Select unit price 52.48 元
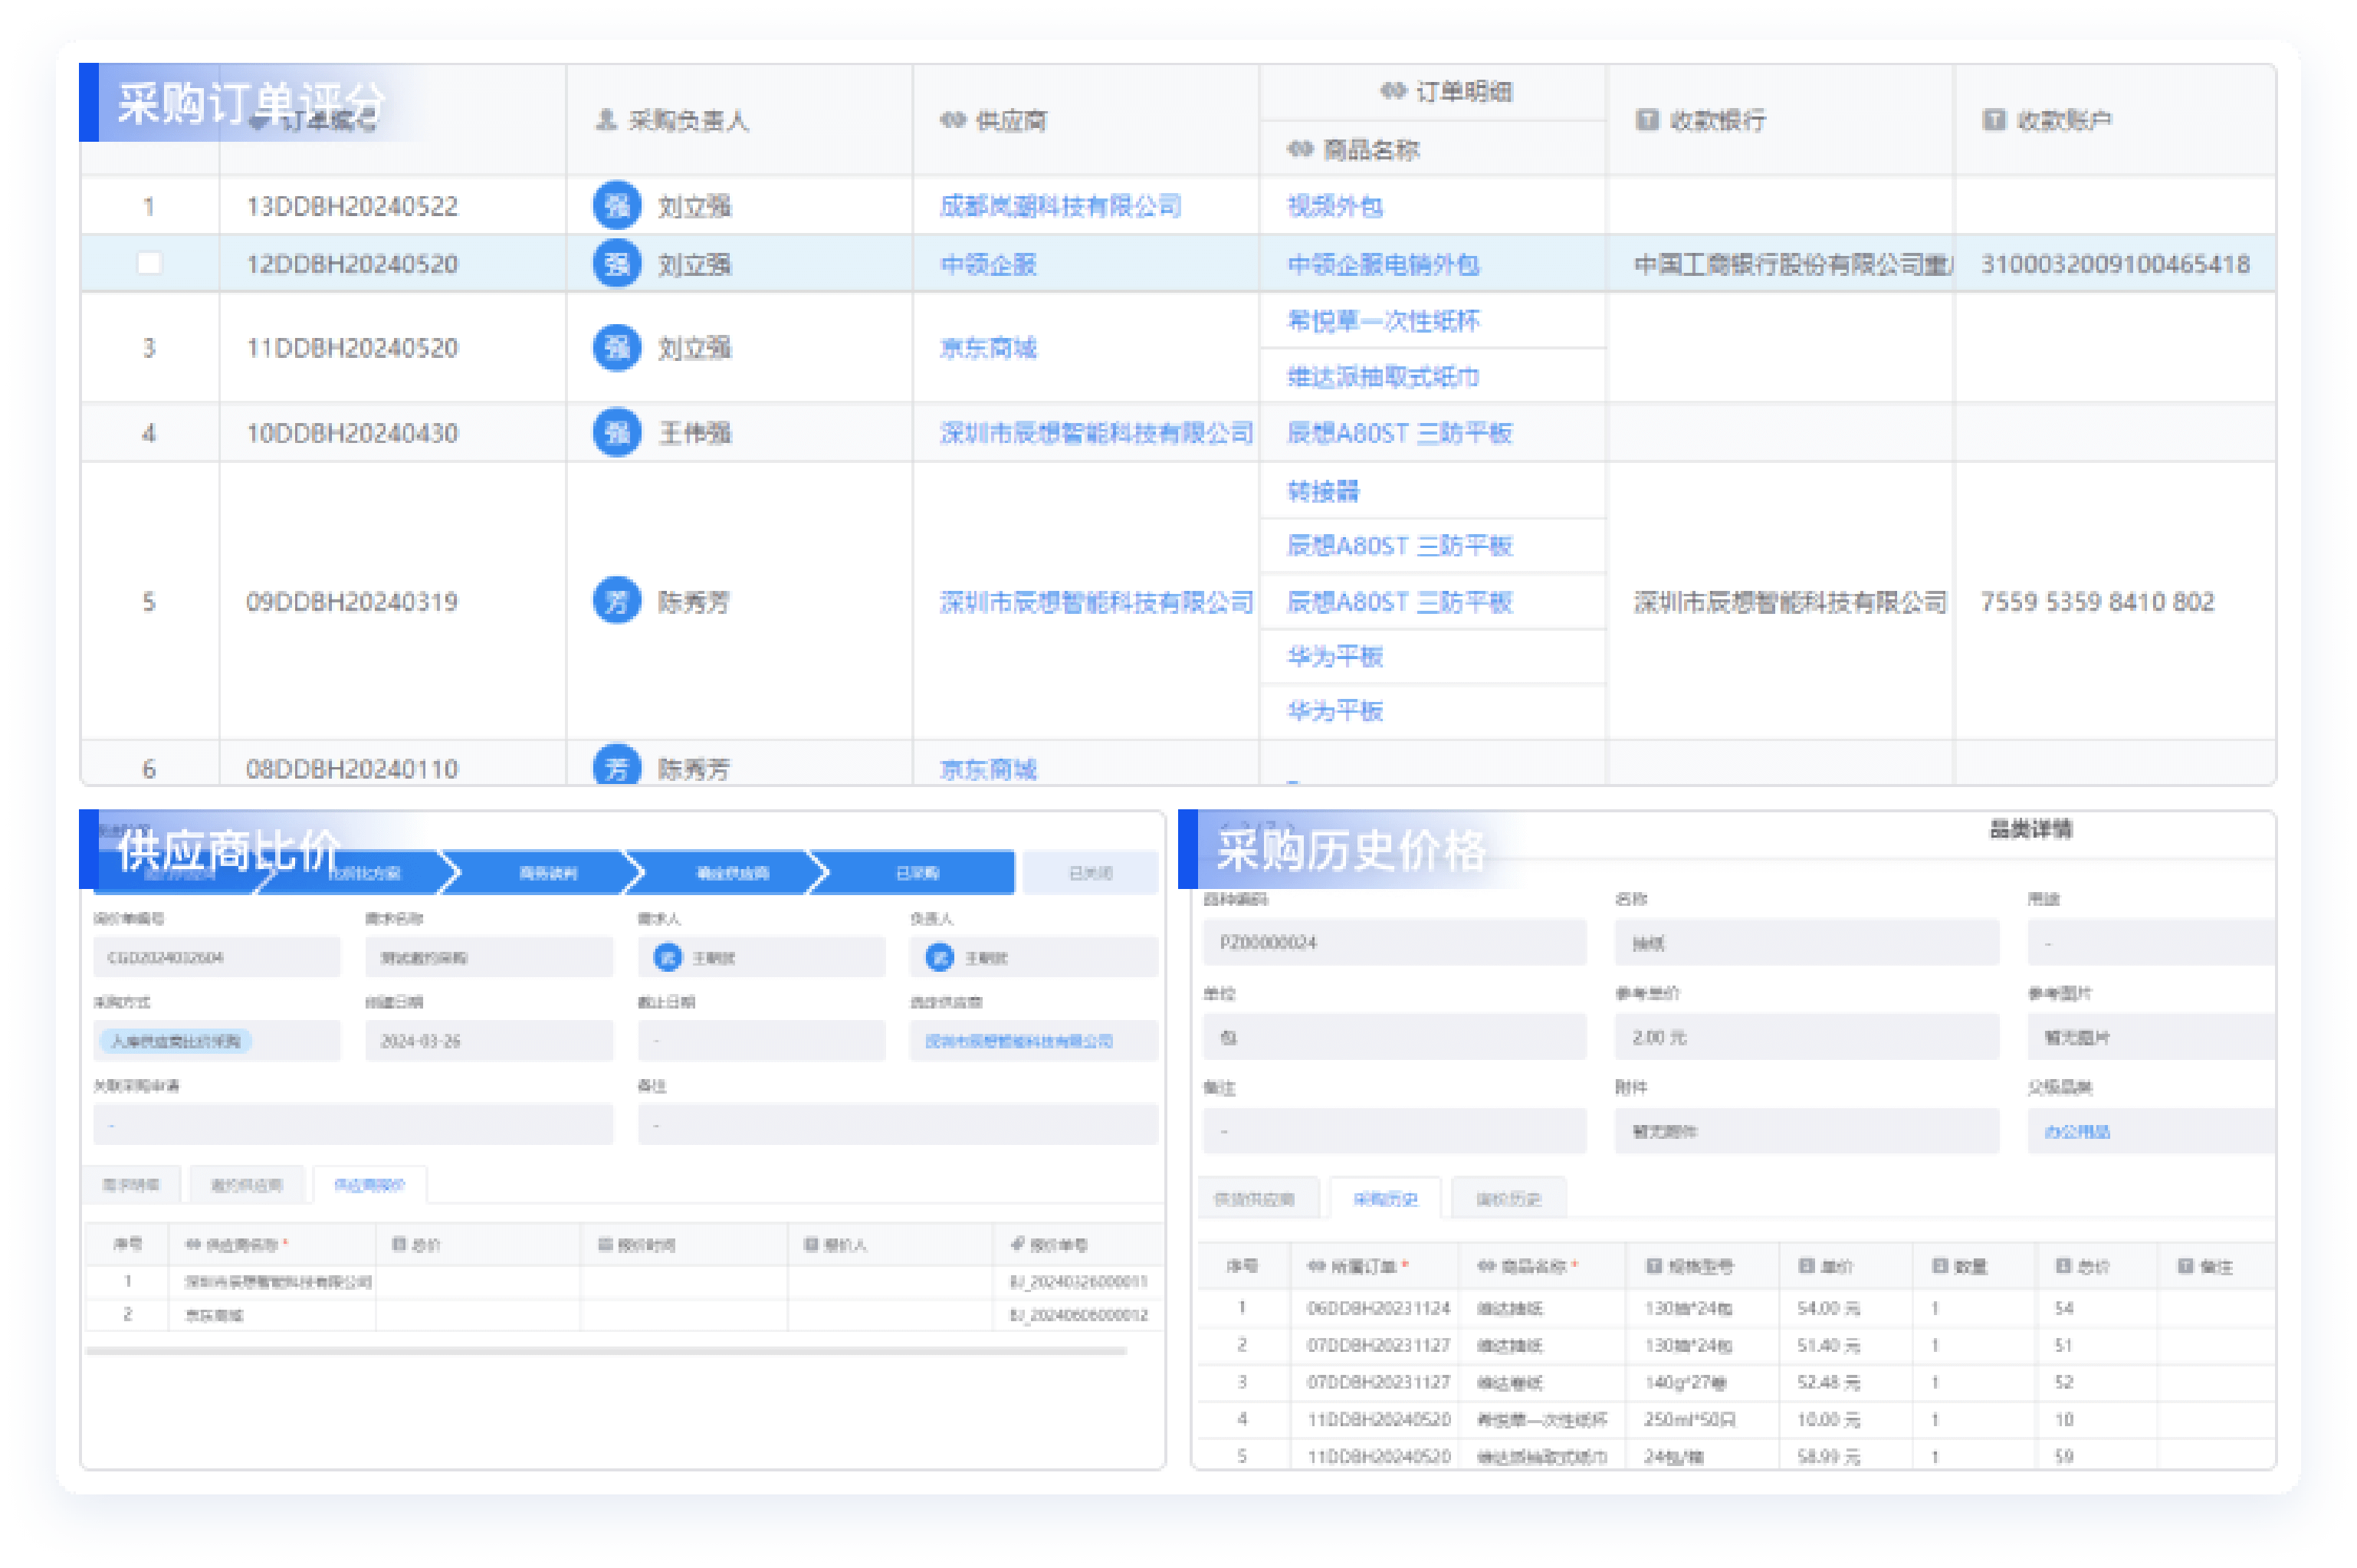The width and height of the screenshot is (2357, 1568). pyautogui.click(x=1828, y=1382)
